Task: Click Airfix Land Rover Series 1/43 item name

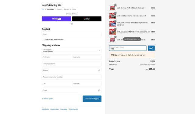Action: 131,16
